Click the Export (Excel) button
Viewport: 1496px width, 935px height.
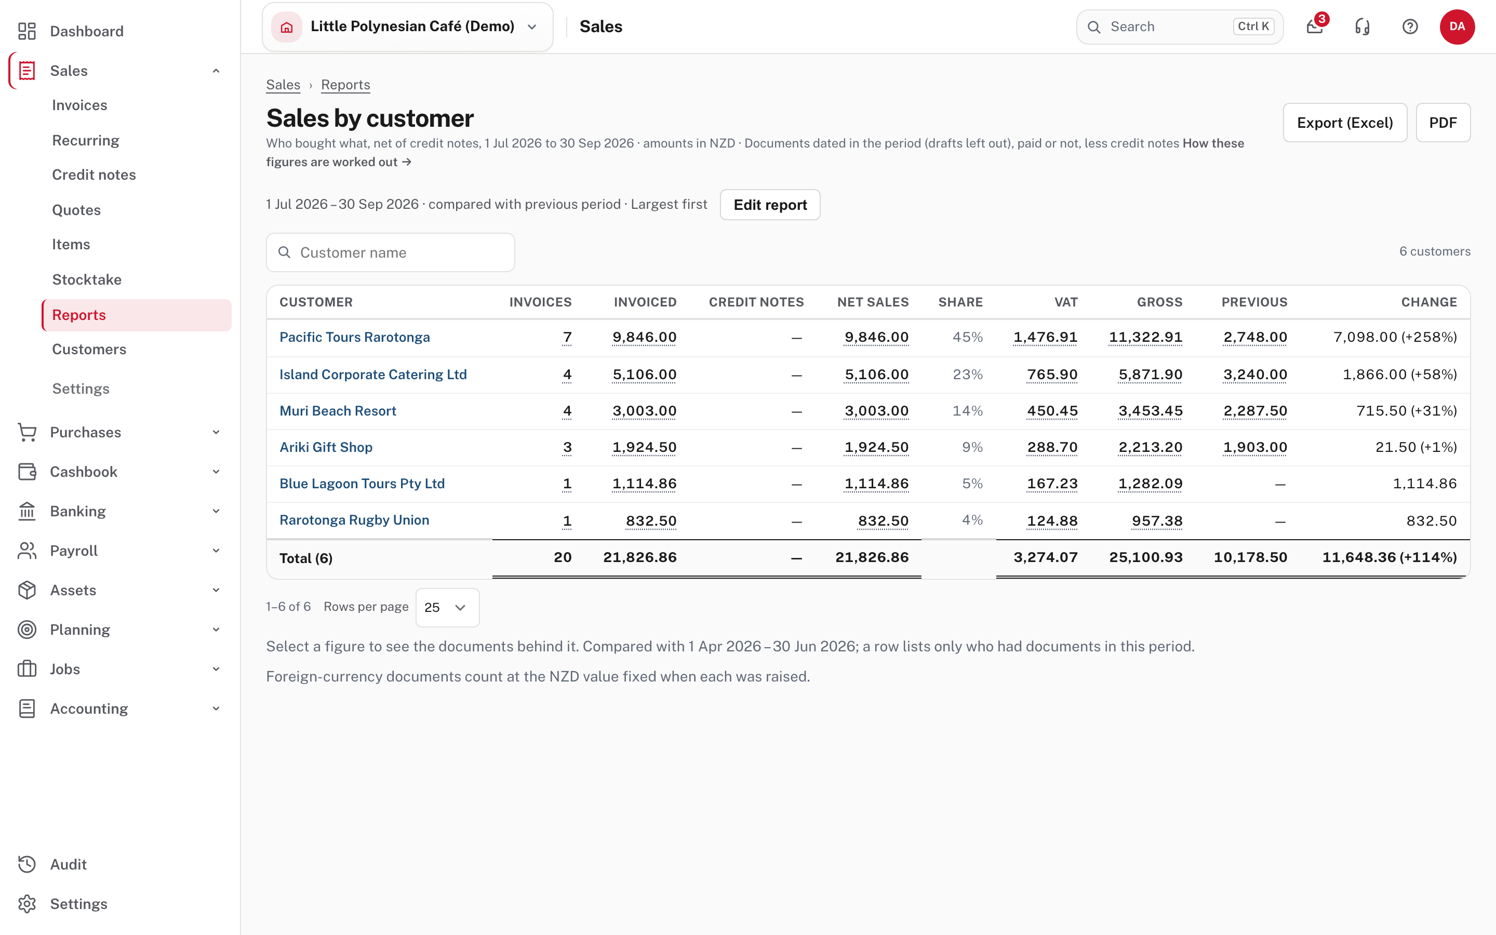coord(1345,123)
